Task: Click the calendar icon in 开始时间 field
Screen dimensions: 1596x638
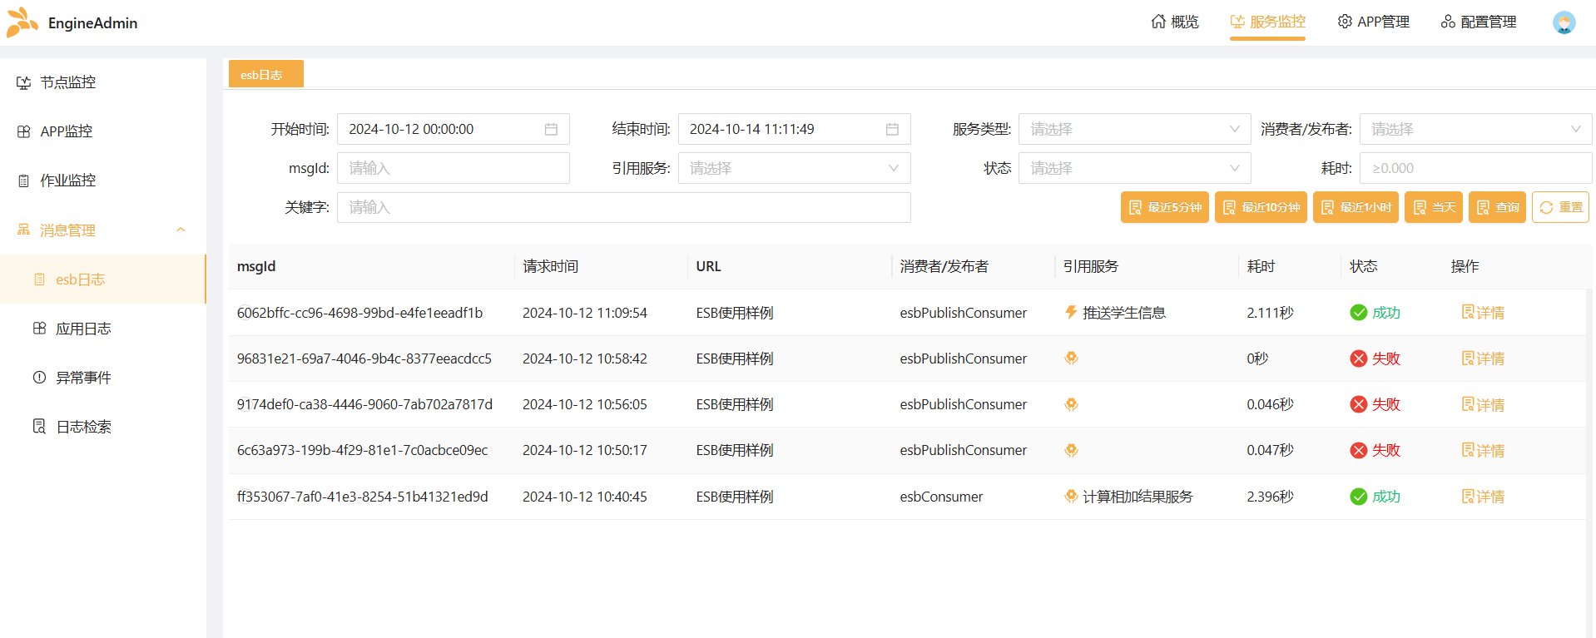Action: [551, 129]
